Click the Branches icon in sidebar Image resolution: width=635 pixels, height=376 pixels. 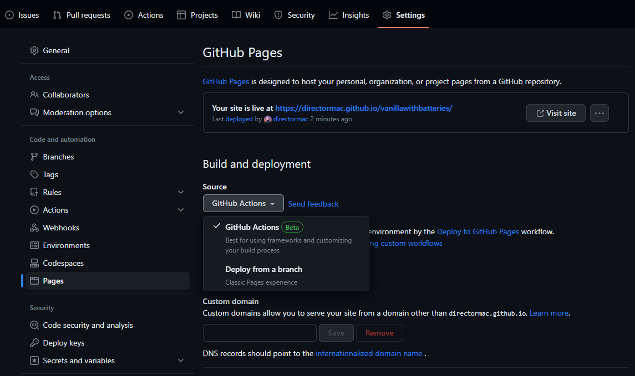point(34,156)
